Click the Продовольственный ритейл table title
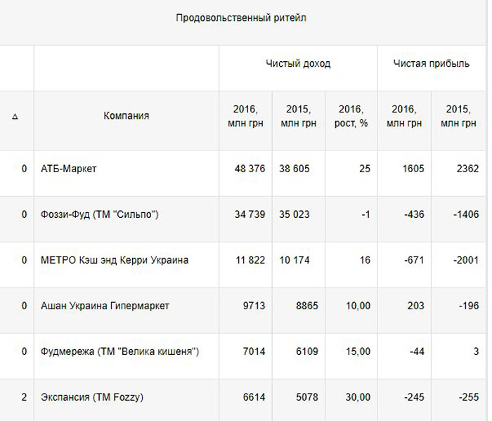492x421 pixels. click(241, 18)
